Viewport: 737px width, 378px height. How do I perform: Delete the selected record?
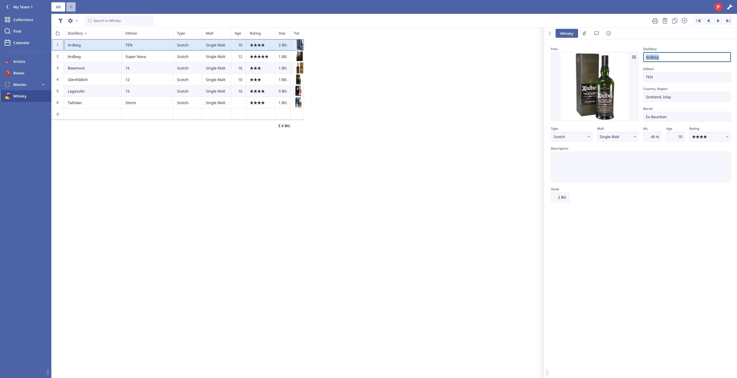(x=665, y=21)
